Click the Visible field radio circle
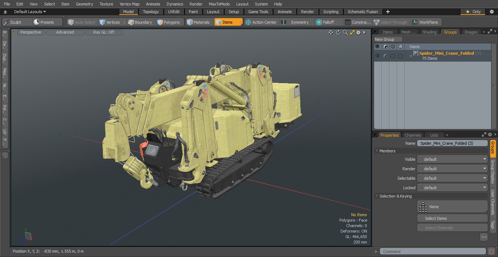The image size is (498, 257). [x=420, y=159]
